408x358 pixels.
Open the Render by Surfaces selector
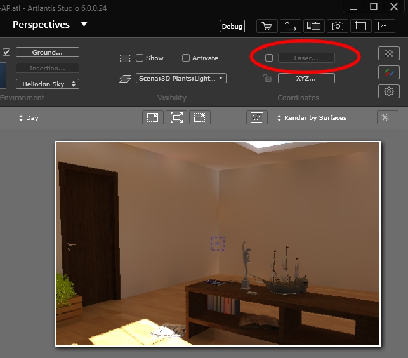coord(312,118)
